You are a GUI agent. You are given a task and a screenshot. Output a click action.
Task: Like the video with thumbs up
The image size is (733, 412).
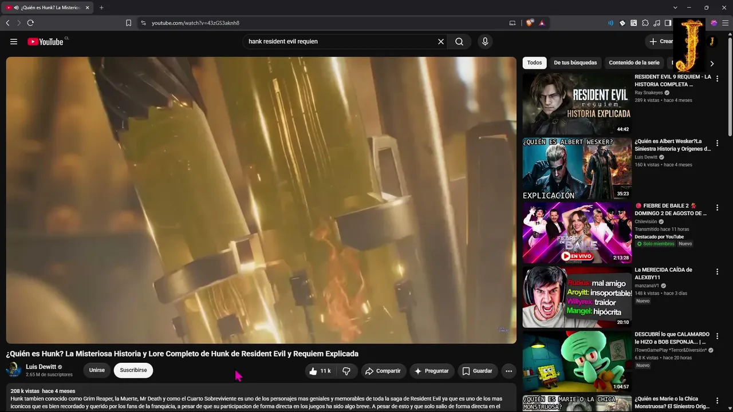[320, 371]
